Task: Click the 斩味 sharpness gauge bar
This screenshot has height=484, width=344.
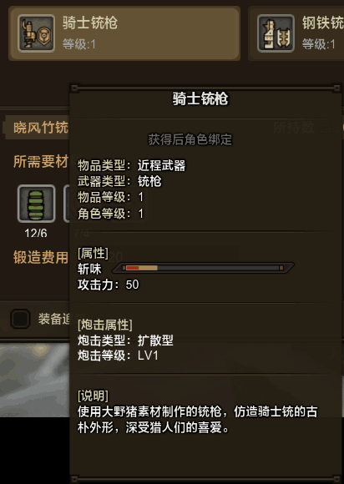Action: (x=203, y=268)
